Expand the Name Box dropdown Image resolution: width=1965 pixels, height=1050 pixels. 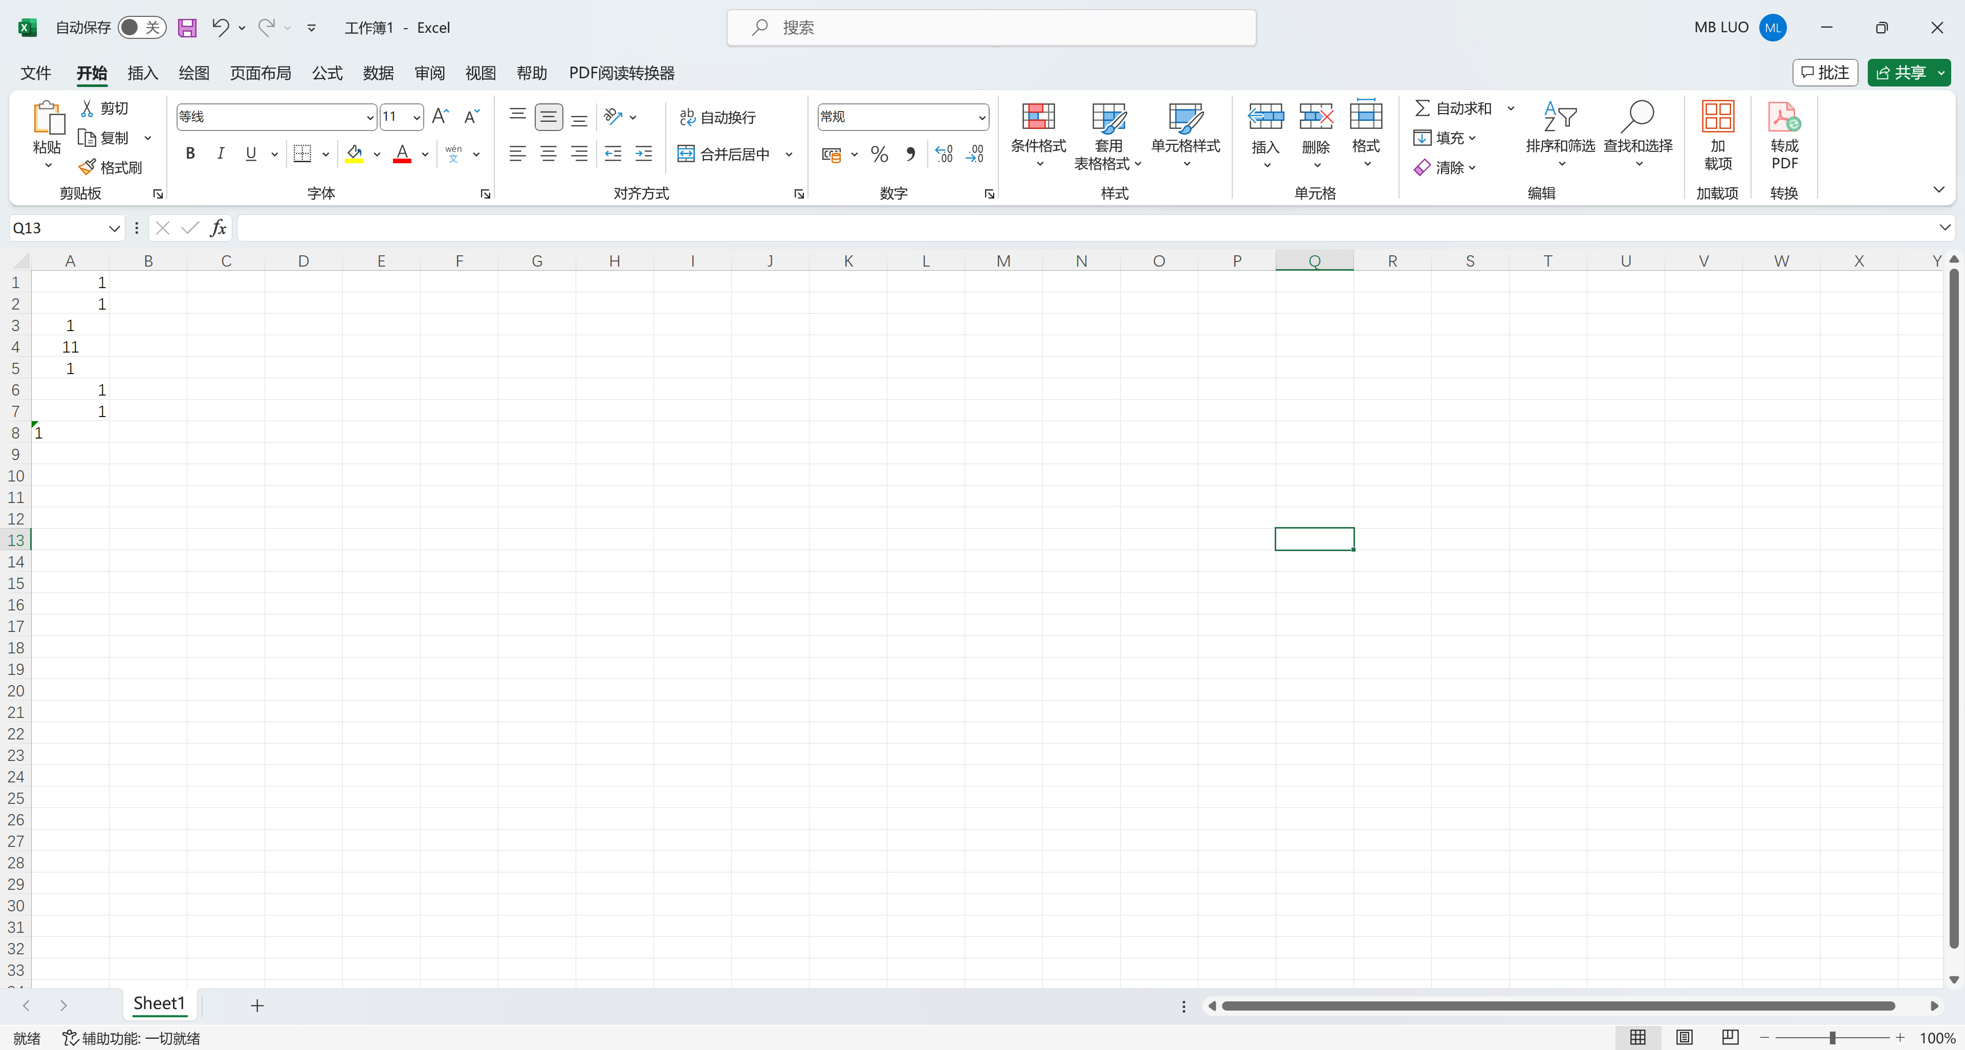pyautogui.click(x=114, y=228)
